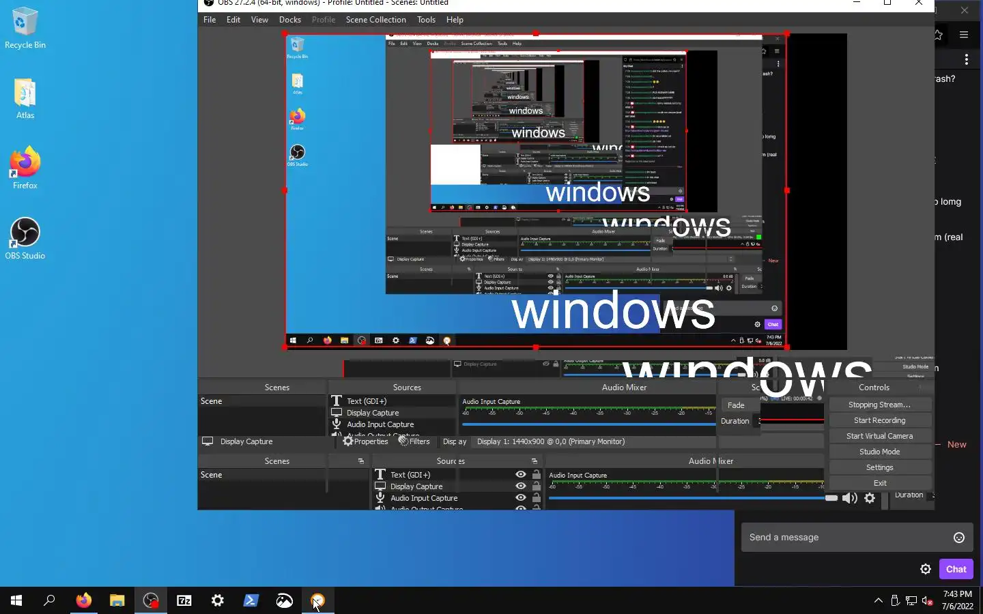This screenshot has height=614, width=983.
Task: Open the three-dot chat options menu
Action: (x=967, y=60)
